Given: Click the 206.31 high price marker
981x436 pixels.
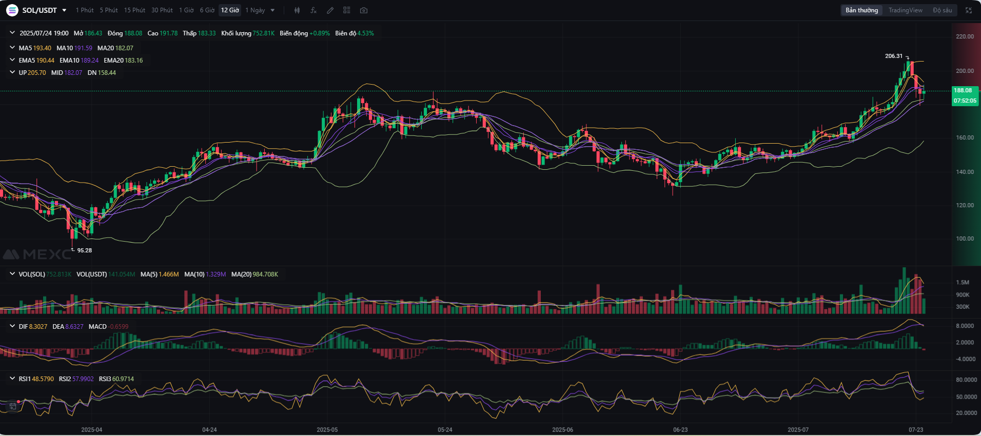Looking at the screenshot, I should pyautogui.click(x=894, y=56).
